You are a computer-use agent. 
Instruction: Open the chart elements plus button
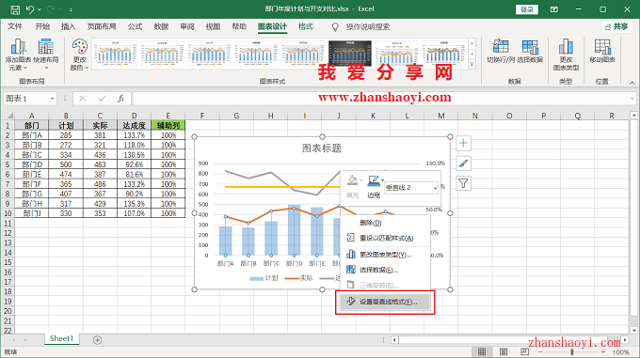463,143
